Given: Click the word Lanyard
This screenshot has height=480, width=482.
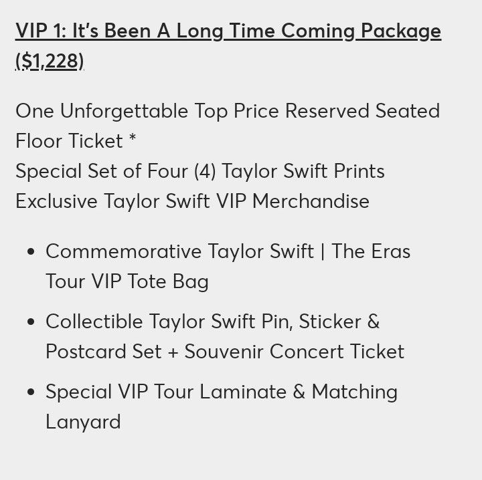Looking at the screenshot, I should click(x=83, y=422).
